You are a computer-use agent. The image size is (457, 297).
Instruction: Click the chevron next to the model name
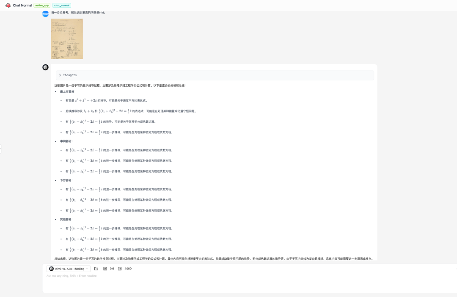pos(87,269)
